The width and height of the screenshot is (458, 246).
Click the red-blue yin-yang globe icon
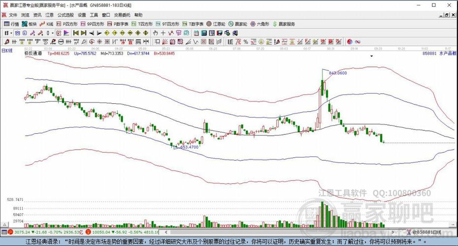click(350, 42)
